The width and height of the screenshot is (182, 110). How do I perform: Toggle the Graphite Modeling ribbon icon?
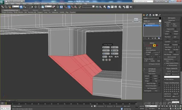(x=109, y=7)
